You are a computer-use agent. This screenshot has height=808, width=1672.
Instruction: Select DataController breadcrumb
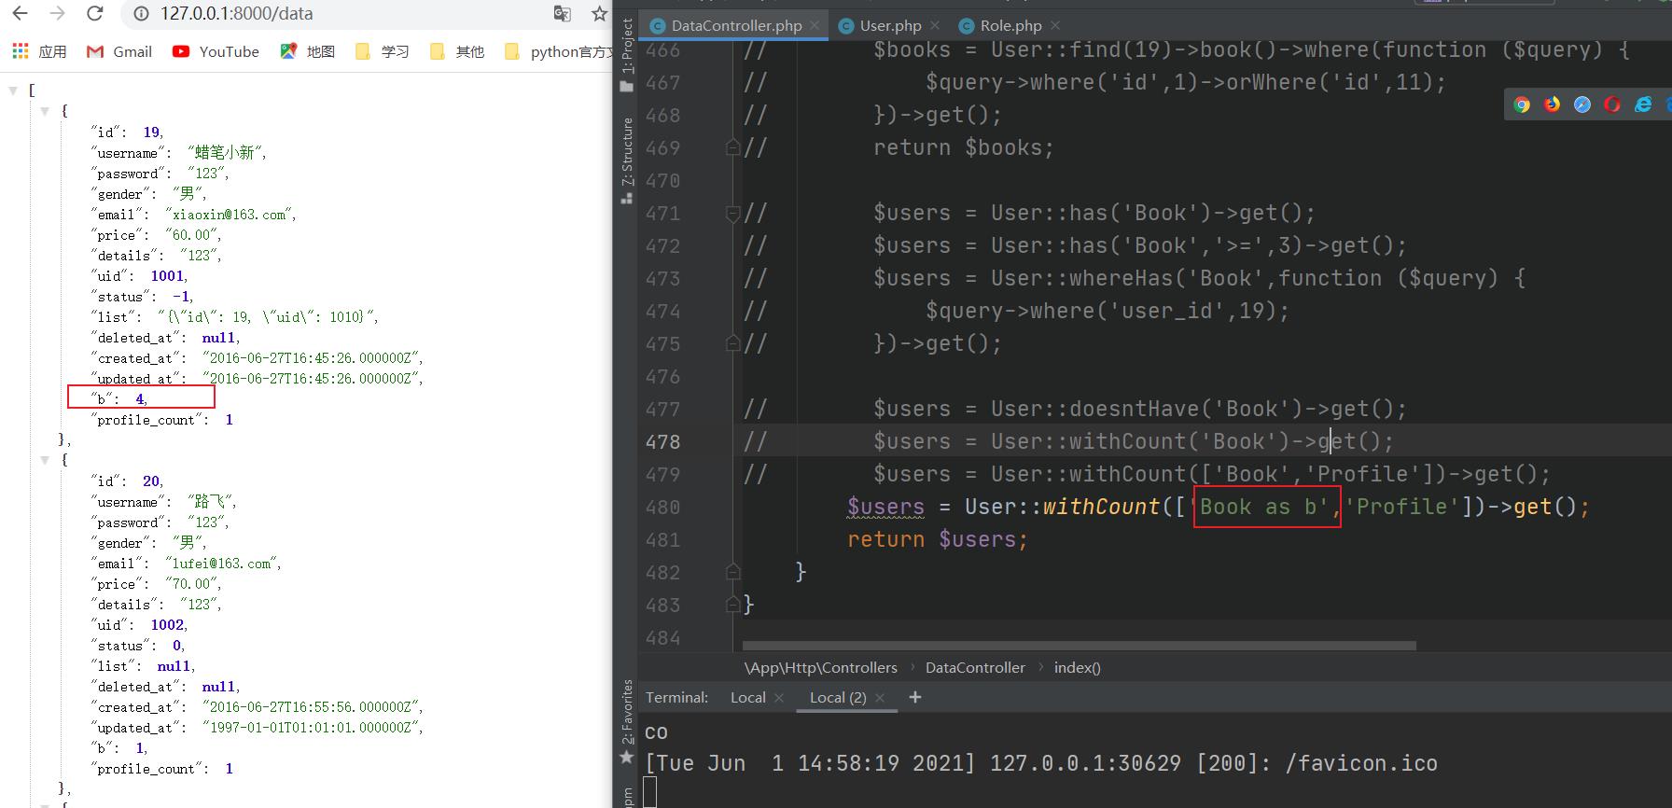click(975, 667)
